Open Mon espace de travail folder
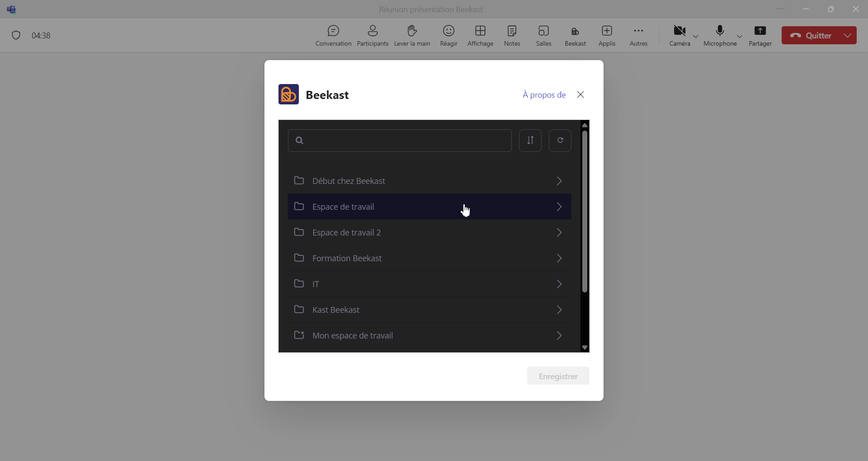The height and width of the screenshot is (461, 868). [429, 336]
